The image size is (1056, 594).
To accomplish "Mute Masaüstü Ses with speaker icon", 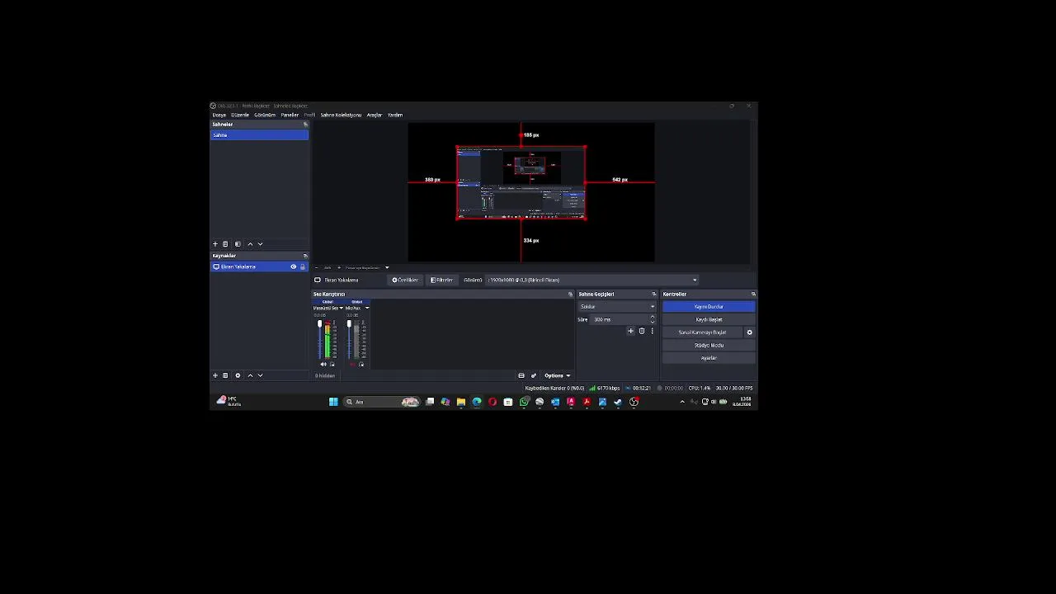I will pos(323,364).
